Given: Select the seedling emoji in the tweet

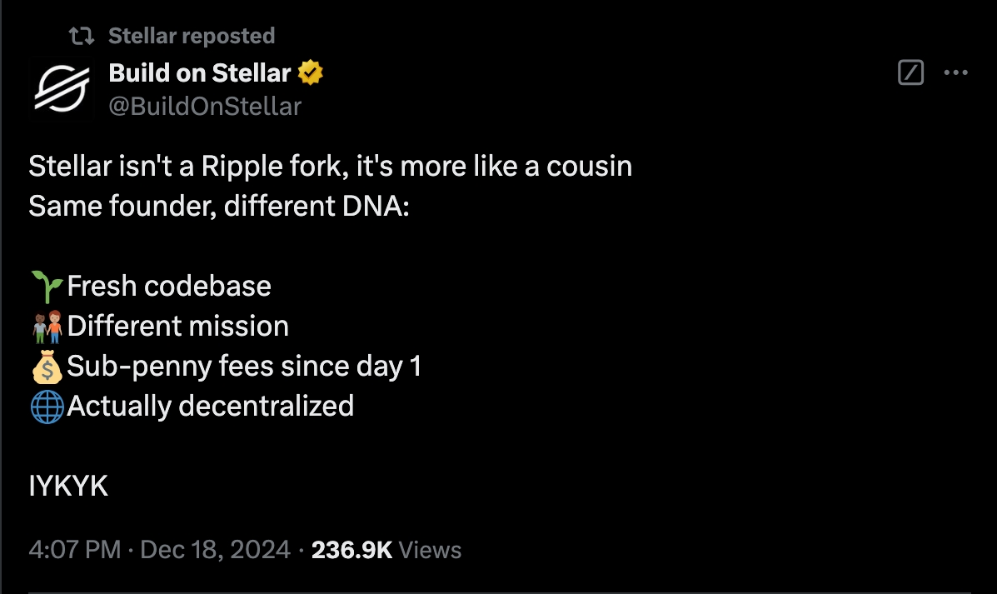Looking at the screenshot, I should click(x=46, y=286).
